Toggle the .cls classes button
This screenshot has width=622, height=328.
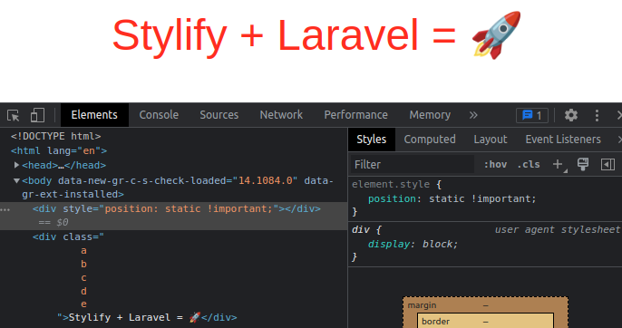tap(529, 165)
